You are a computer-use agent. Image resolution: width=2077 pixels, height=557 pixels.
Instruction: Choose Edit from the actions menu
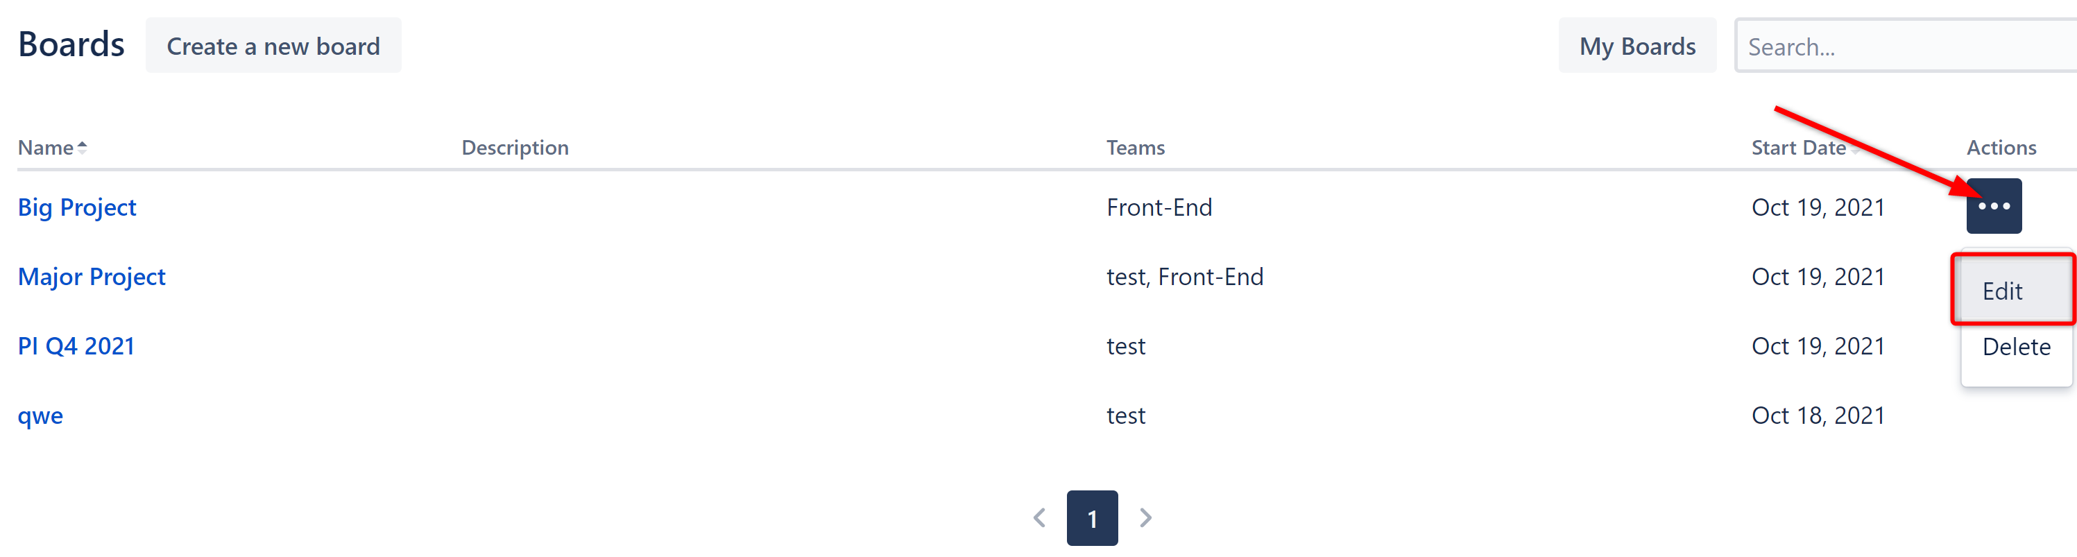2003,291
